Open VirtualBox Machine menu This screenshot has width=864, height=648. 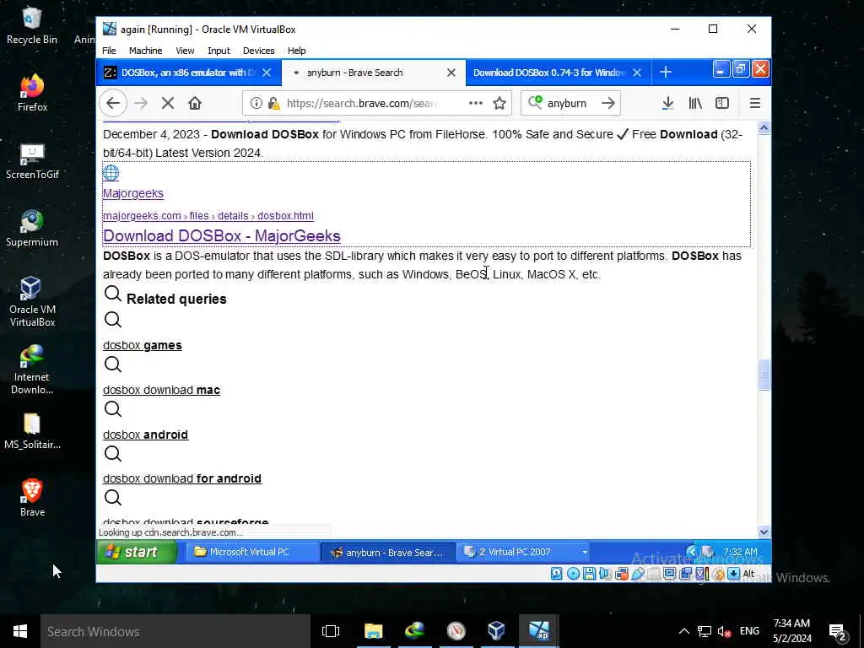(145, 51)
